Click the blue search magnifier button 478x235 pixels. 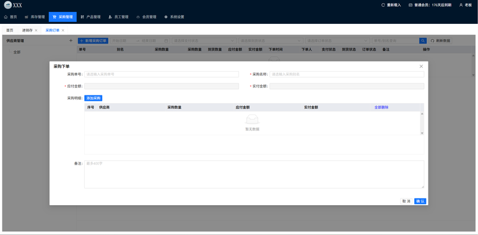423,41
